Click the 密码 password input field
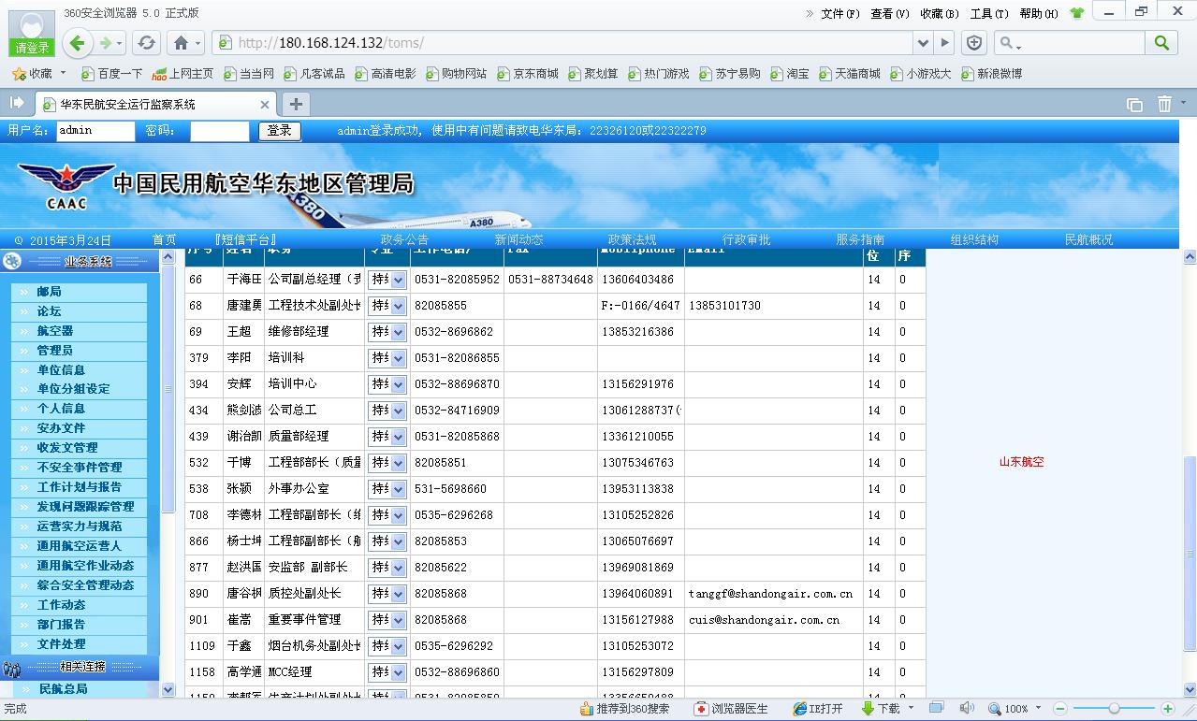This screenshot has width=1197, height=721. 219,131
